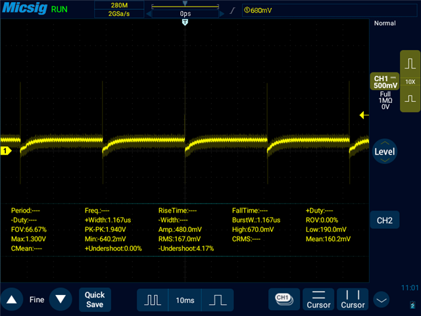Enable vertical Cursor lines
The width and height of the screenshot is (421, 316).
point(353,300)
